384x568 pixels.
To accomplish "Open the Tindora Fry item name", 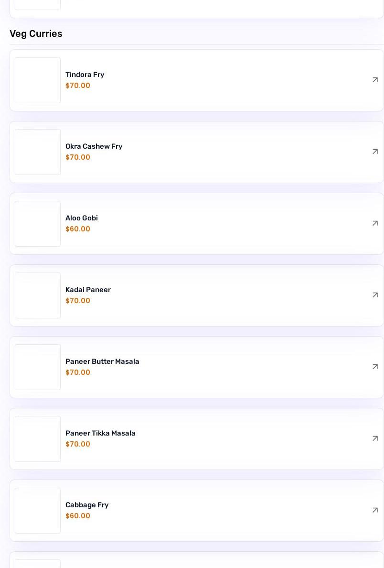I will pyautogui.click(x=85, y=75).
